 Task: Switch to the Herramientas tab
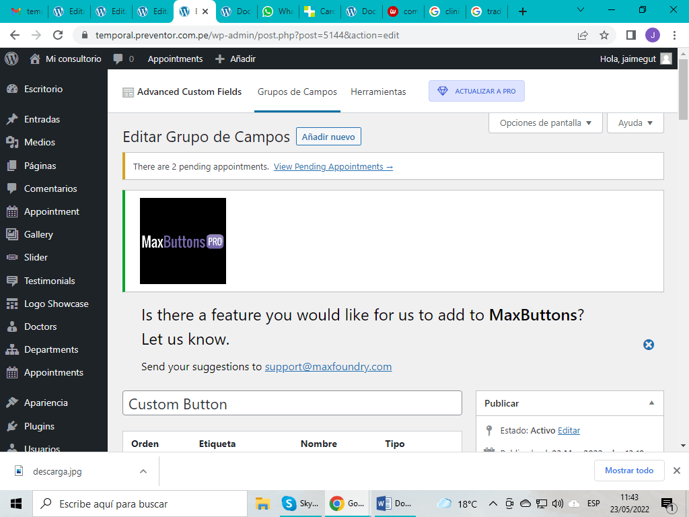pos(378,92)
